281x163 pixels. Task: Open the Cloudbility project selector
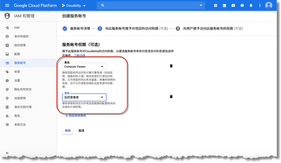point(74,6)
